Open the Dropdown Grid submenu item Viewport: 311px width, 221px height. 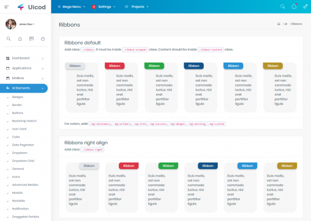(23, 161)
